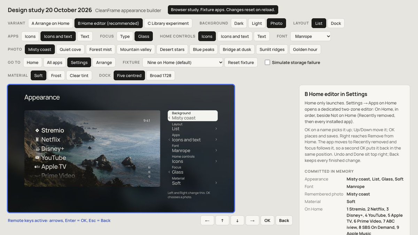The height and width of the screenshot is (235, 418).
Task: Set Home controls to Icons and text
Action: 235,36
